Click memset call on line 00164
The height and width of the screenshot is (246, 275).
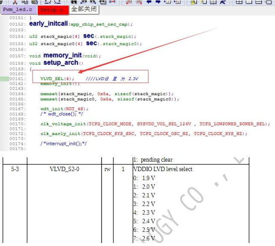[x=107, y=94]
